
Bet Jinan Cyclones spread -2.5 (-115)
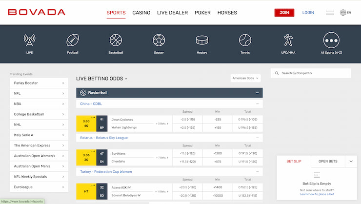coord(187,120)
